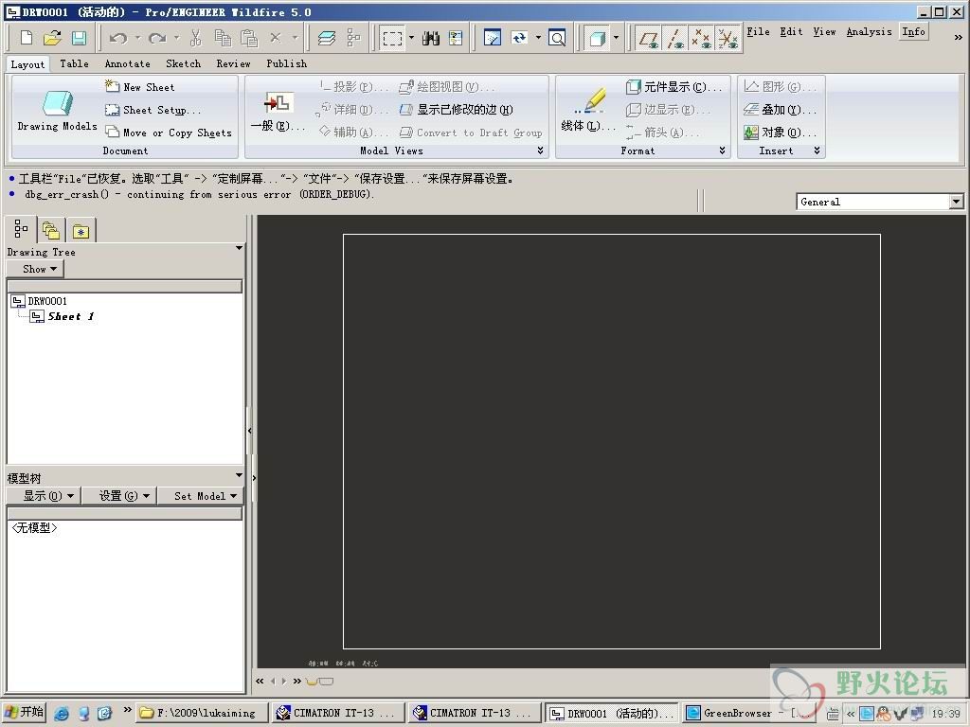
Task: Open the Analysis menu
Action: tap(870, 31)
